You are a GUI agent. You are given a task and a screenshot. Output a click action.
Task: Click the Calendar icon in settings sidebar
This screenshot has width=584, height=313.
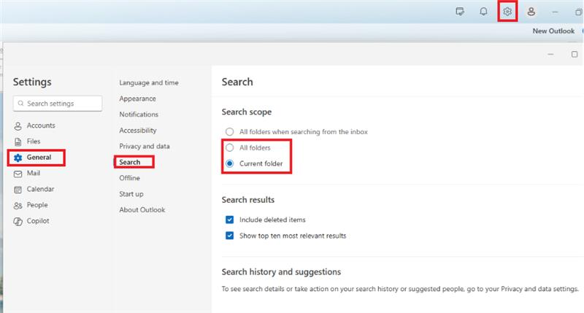pyautogui.click(x=18, y=190)
